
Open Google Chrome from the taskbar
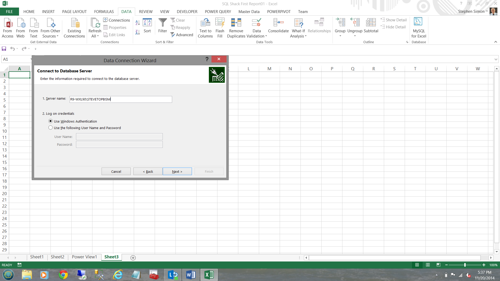(63, 275)
